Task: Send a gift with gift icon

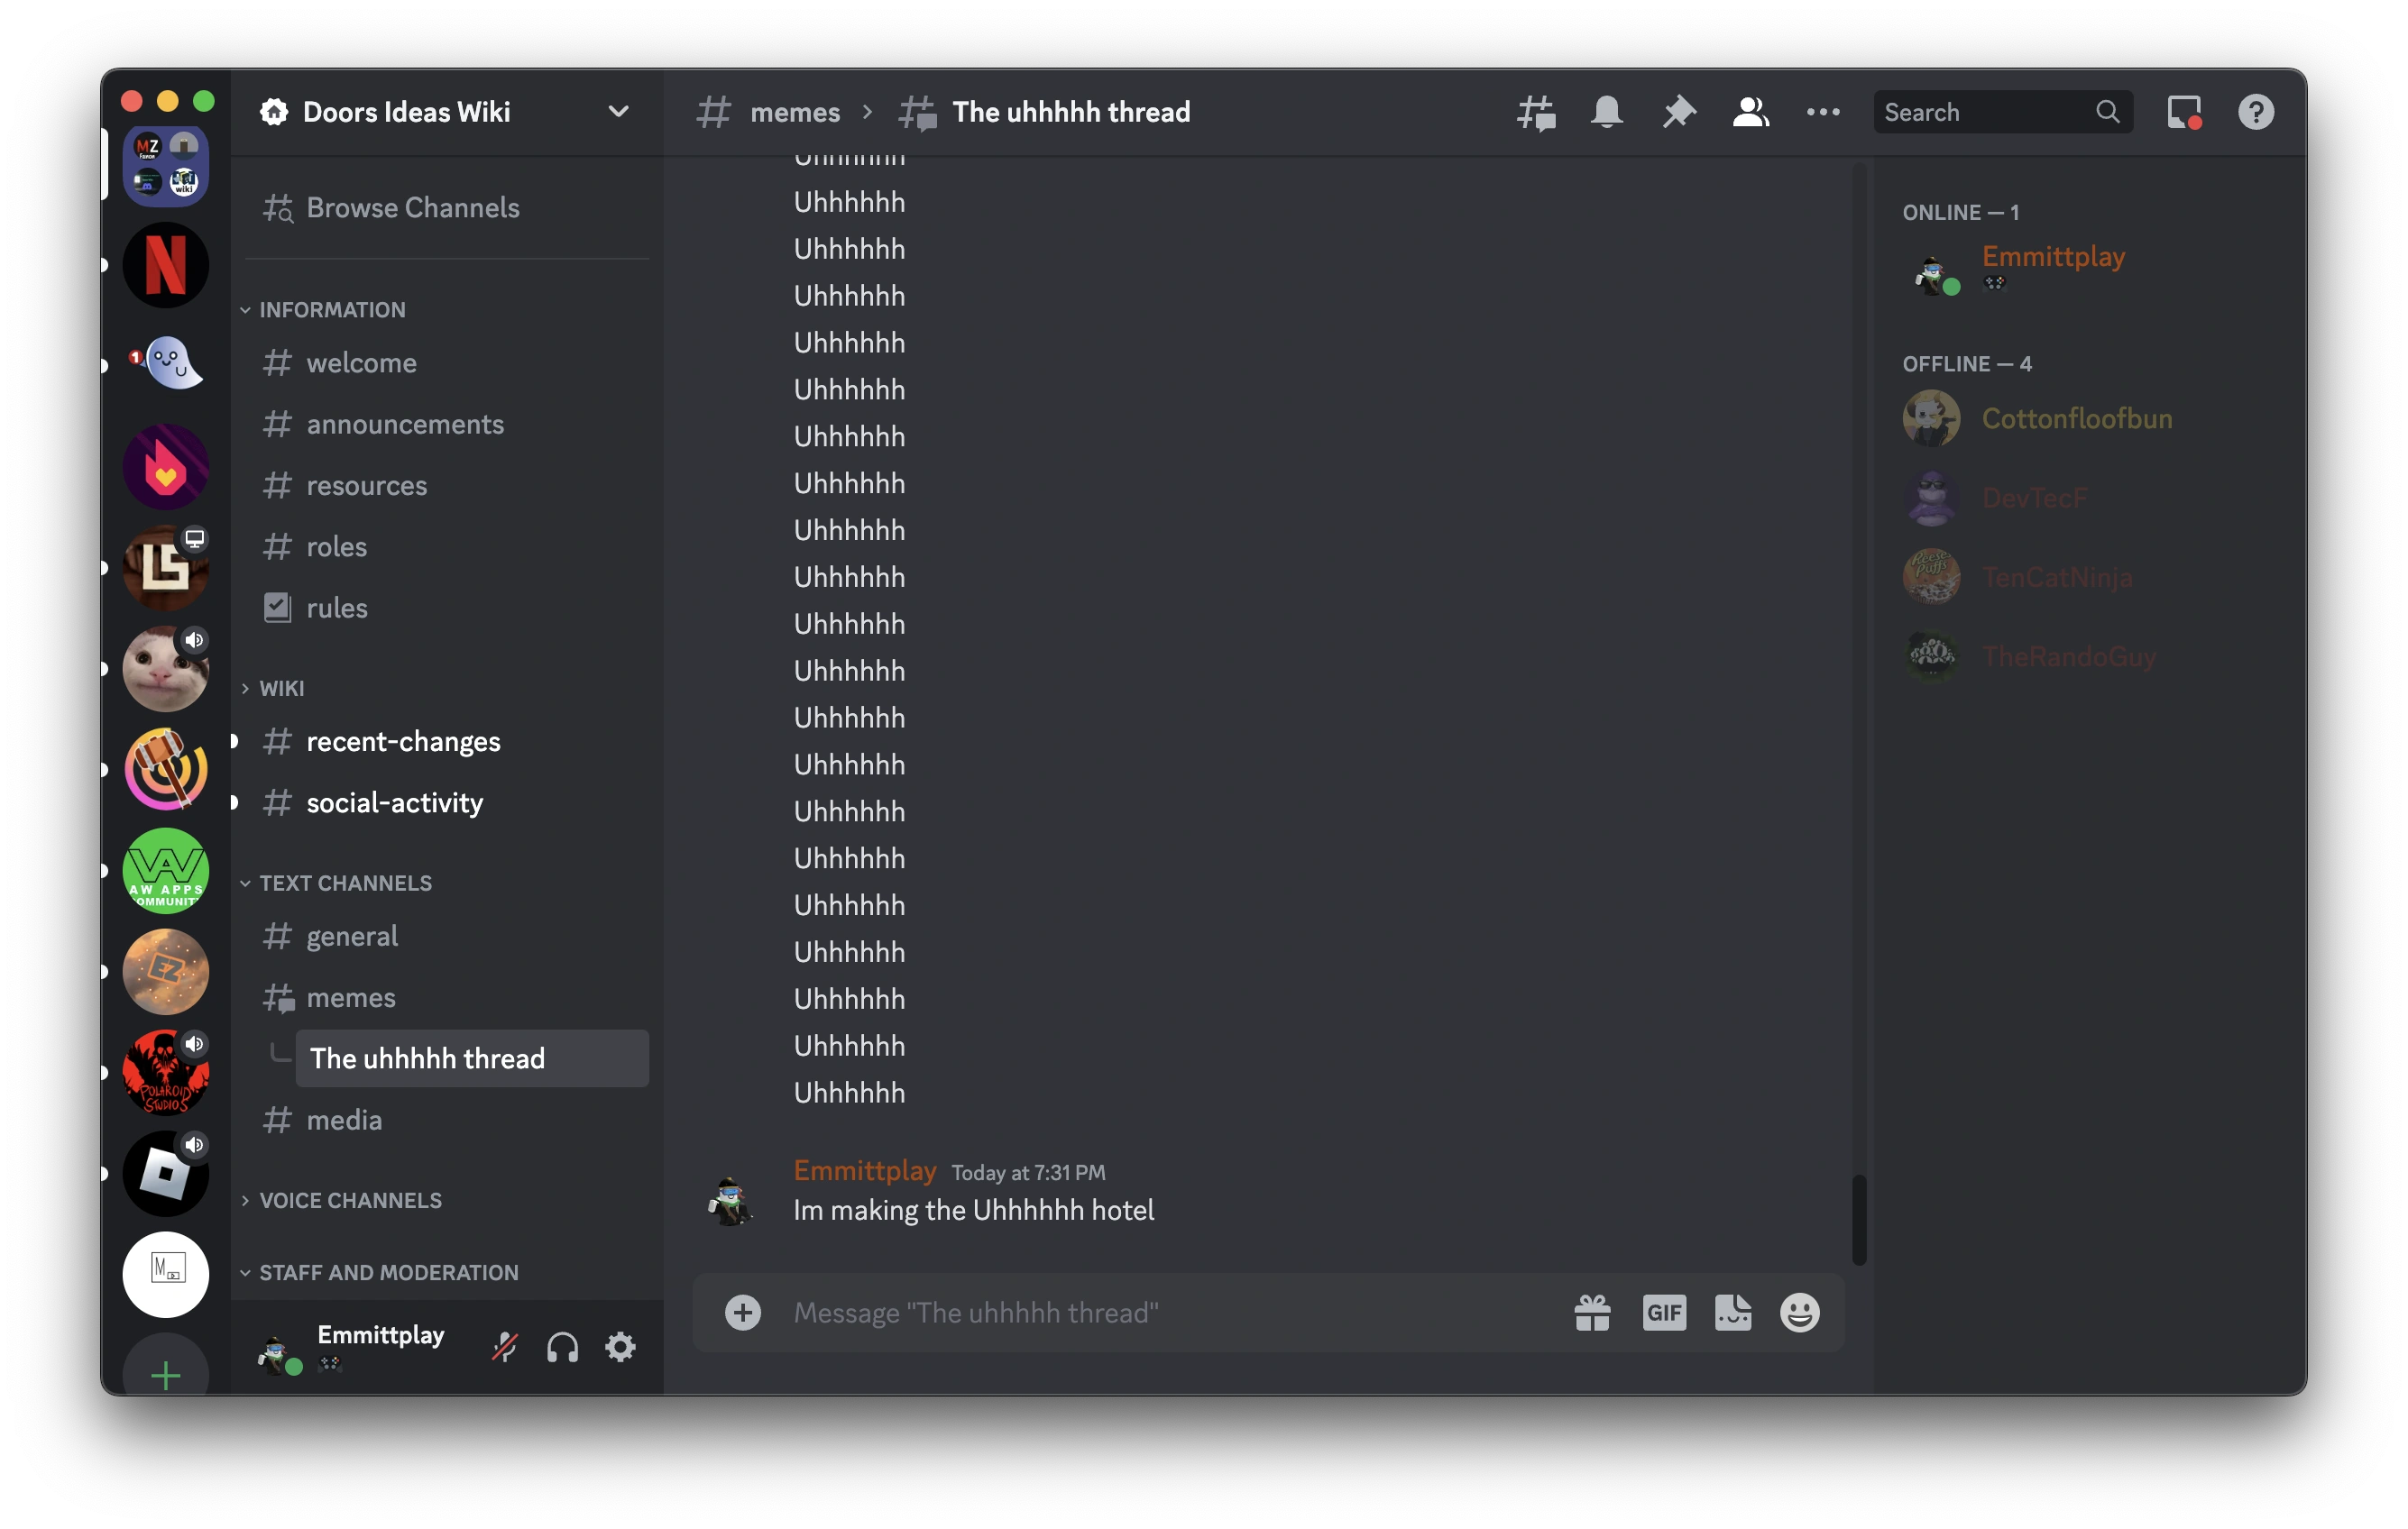Action: coord(1592,1312)
